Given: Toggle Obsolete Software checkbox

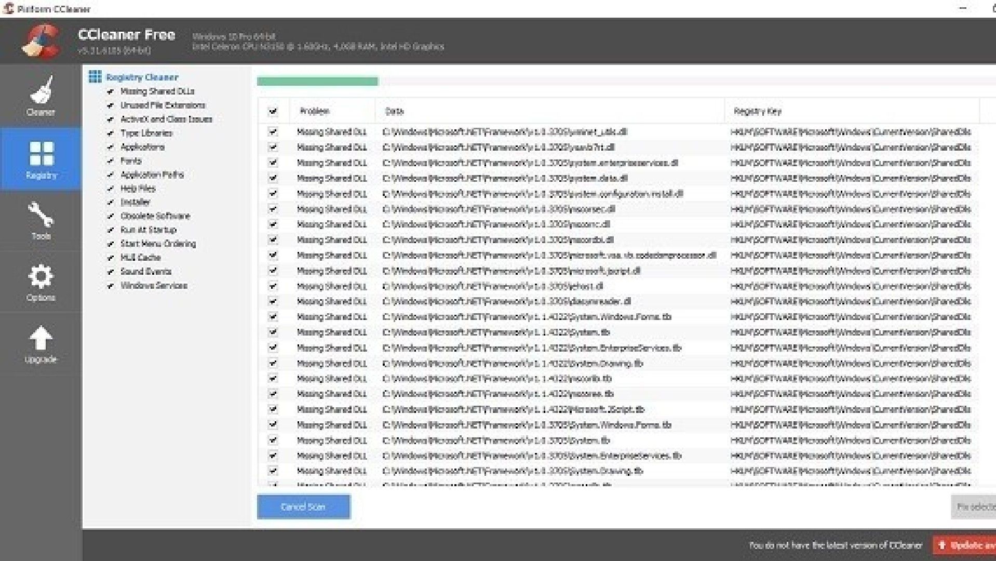Looking at the screenshot, I should click(110, 216).
